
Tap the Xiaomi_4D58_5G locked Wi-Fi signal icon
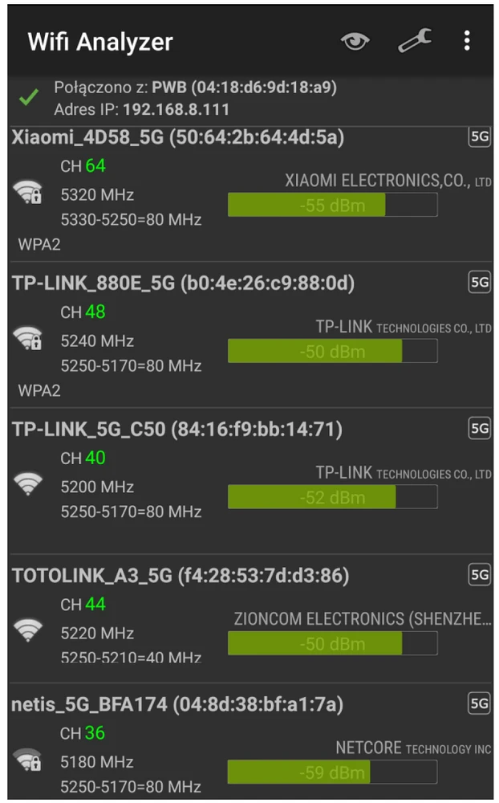28,194
